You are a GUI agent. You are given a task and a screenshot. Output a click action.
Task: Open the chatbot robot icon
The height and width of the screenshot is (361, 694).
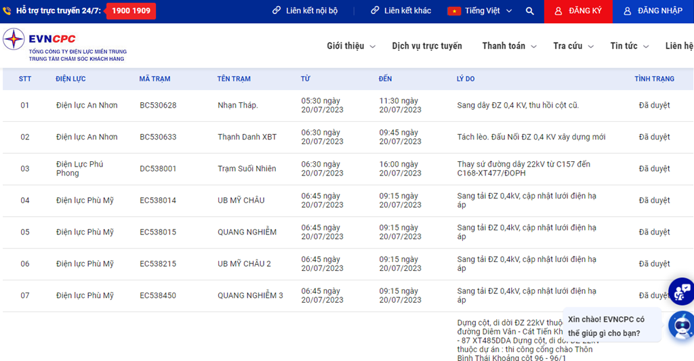coord(682,326)
